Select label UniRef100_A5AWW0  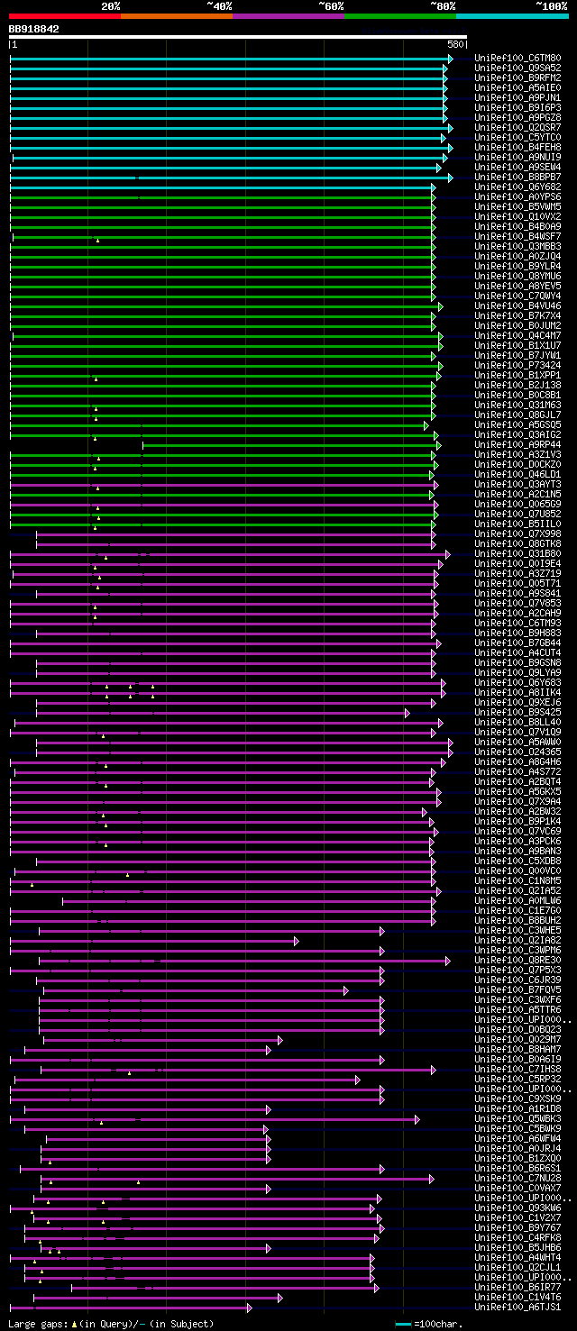click(x=517, y=743)
